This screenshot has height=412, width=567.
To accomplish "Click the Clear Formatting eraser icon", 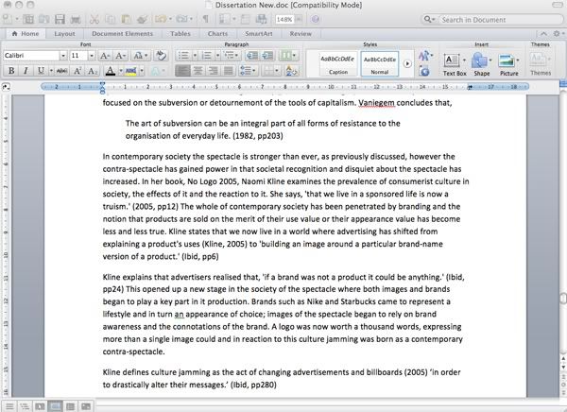I will tap(161, 56).
